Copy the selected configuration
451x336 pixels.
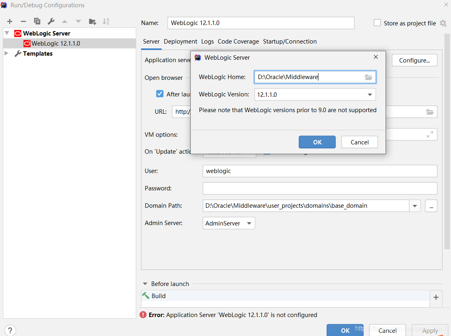[37, 21]
